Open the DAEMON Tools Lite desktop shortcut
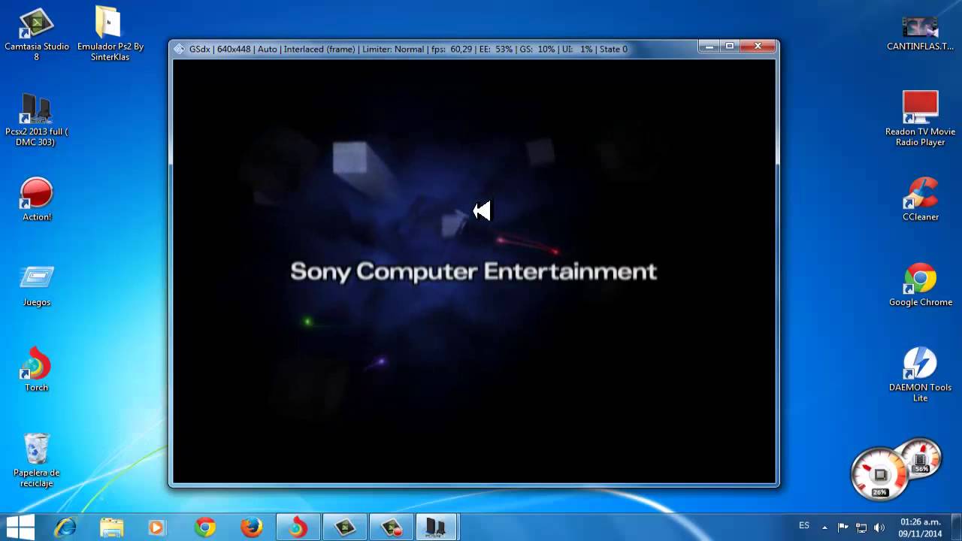 920,374
